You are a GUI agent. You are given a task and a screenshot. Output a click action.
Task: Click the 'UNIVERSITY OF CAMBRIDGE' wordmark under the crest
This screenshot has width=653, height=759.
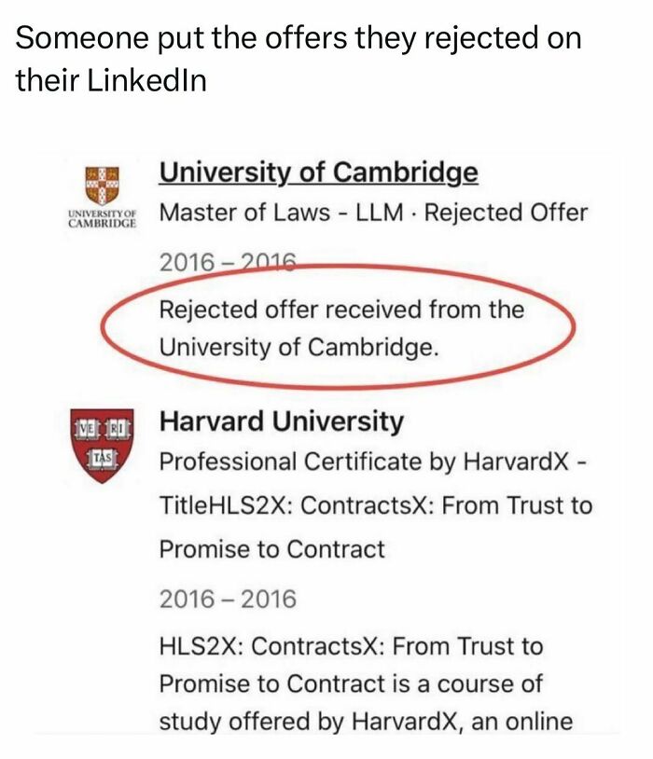pos(103,219)
